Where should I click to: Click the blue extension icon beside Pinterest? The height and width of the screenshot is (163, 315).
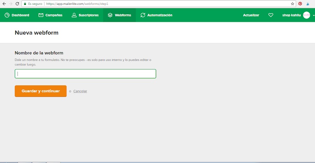308,3
